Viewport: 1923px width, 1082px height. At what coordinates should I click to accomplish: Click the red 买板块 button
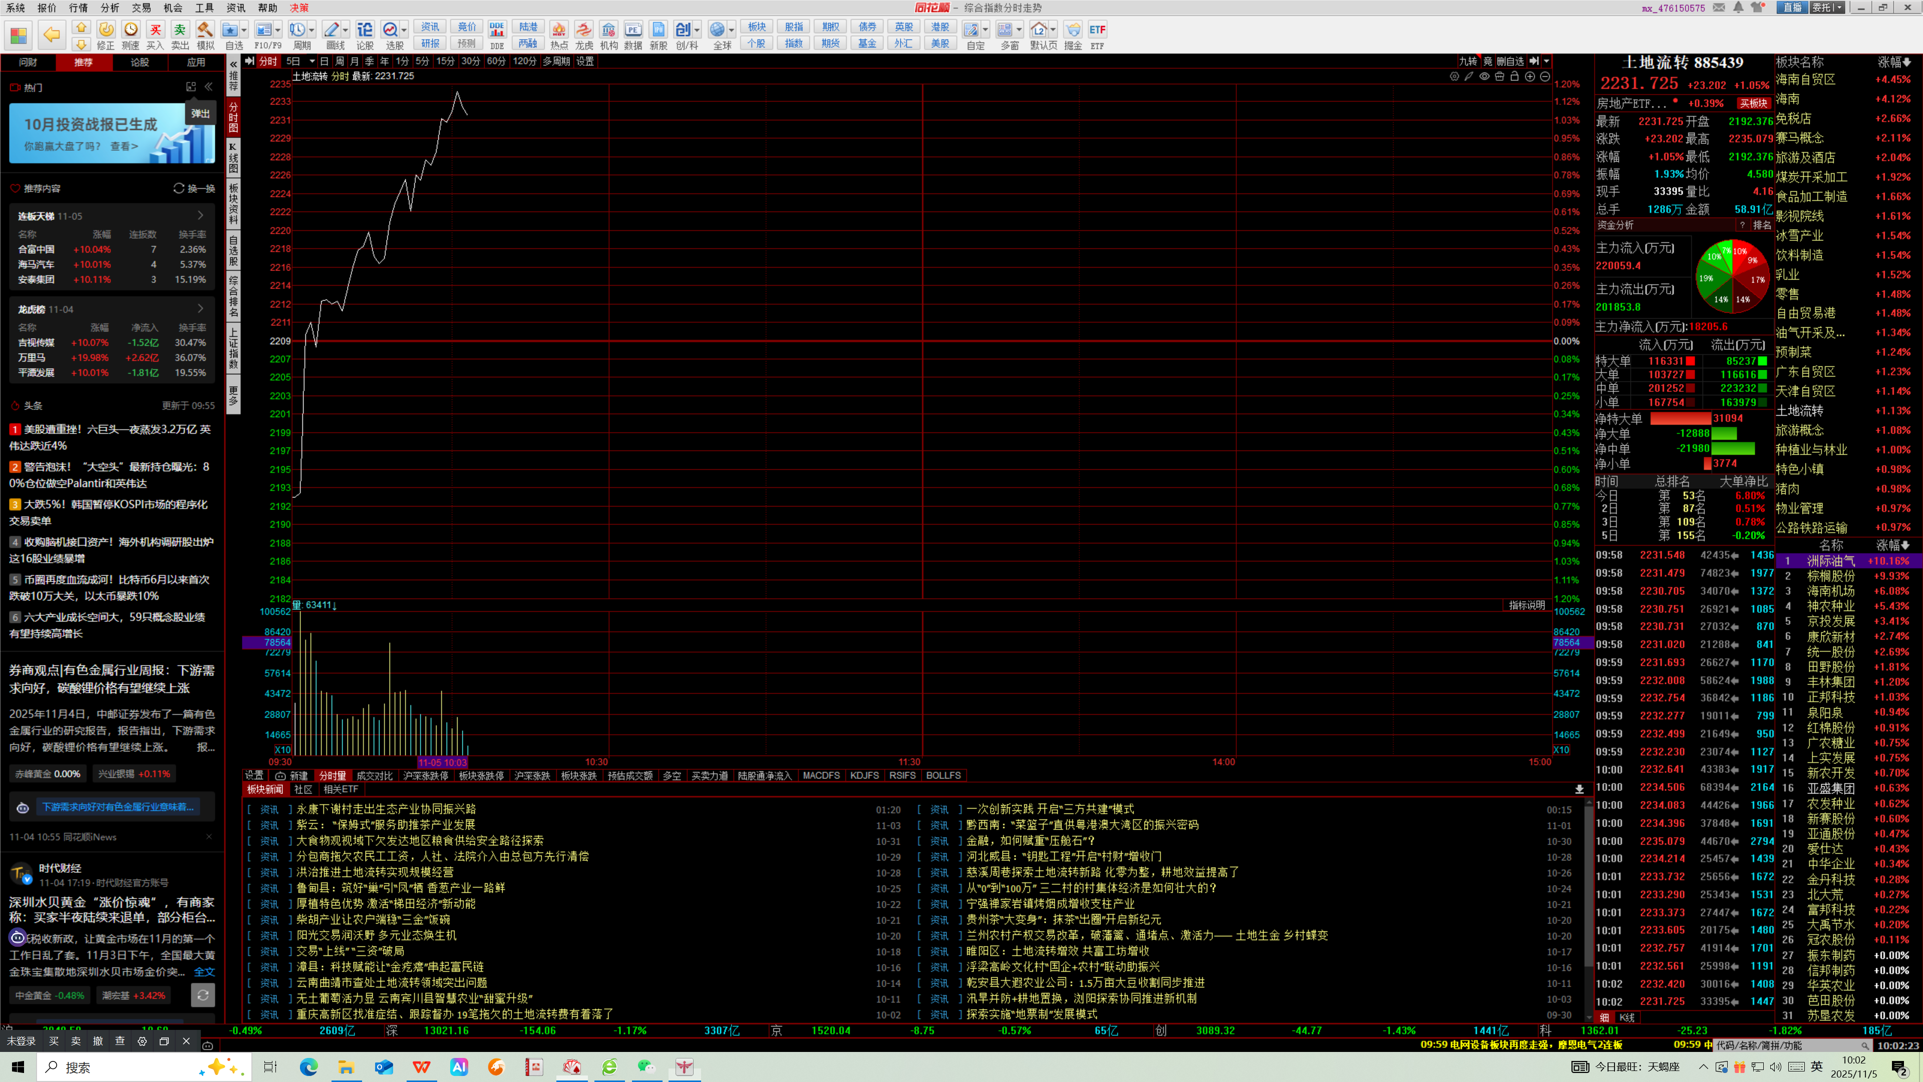1753,104
